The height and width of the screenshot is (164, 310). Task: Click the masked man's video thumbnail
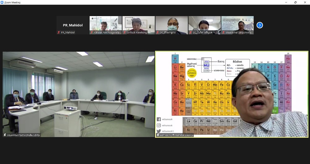click(171, 24)
